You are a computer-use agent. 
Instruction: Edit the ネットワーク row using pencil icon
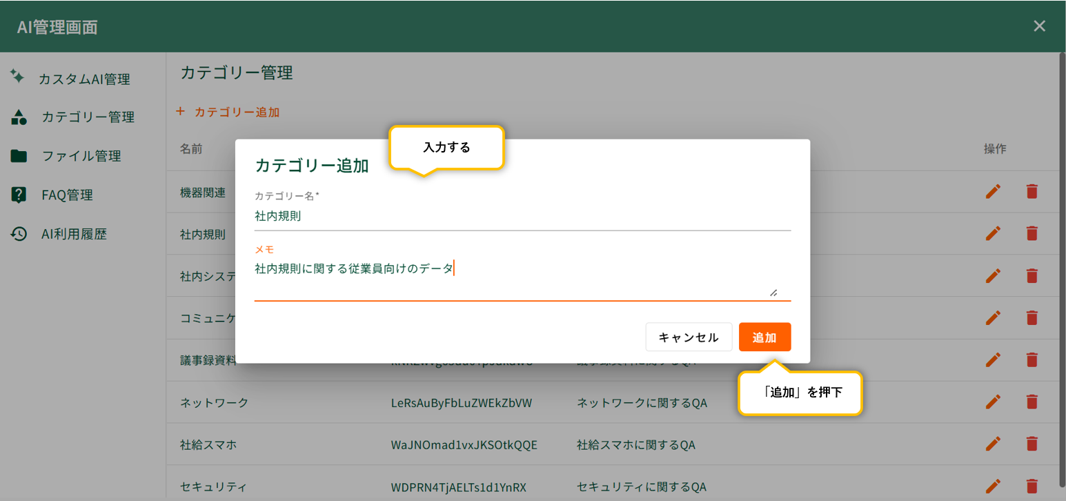993,402
